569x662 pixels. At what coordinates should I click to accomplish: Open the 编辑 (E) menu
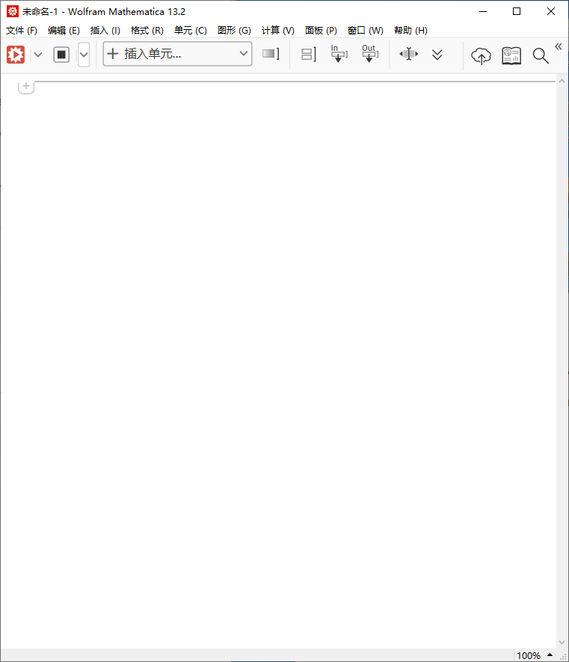[64, 31]
